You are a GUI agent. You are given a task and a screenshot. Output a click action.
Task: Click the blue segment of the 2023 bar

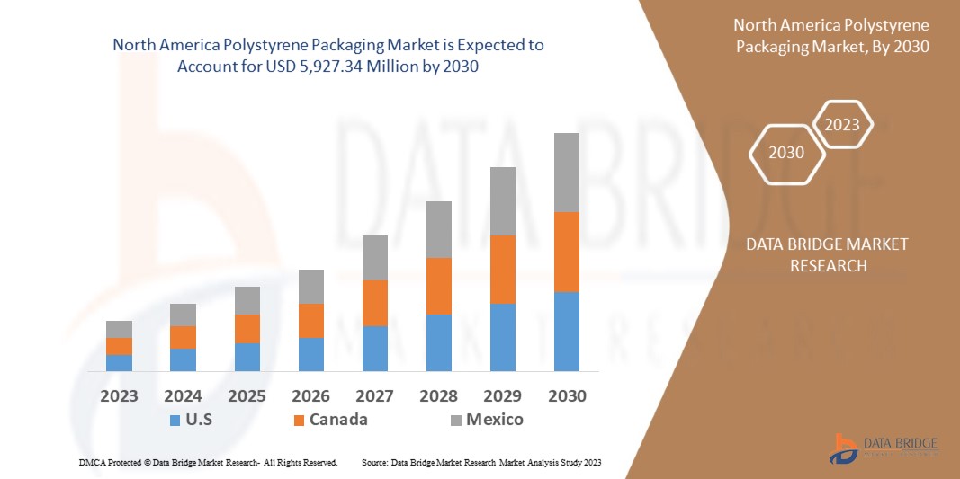(119, 363)
